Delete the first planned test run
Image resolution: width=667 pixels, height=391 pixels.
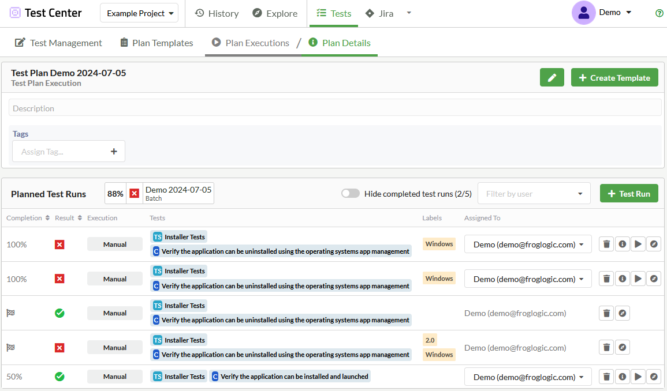tap(606, 244)
